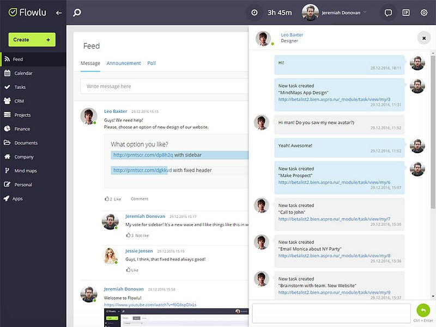Image resolution: width=436 pixels, height=327 pixels.
Task: Click Jessie Jensen's avatar
Action: click(x=111, y=256)
